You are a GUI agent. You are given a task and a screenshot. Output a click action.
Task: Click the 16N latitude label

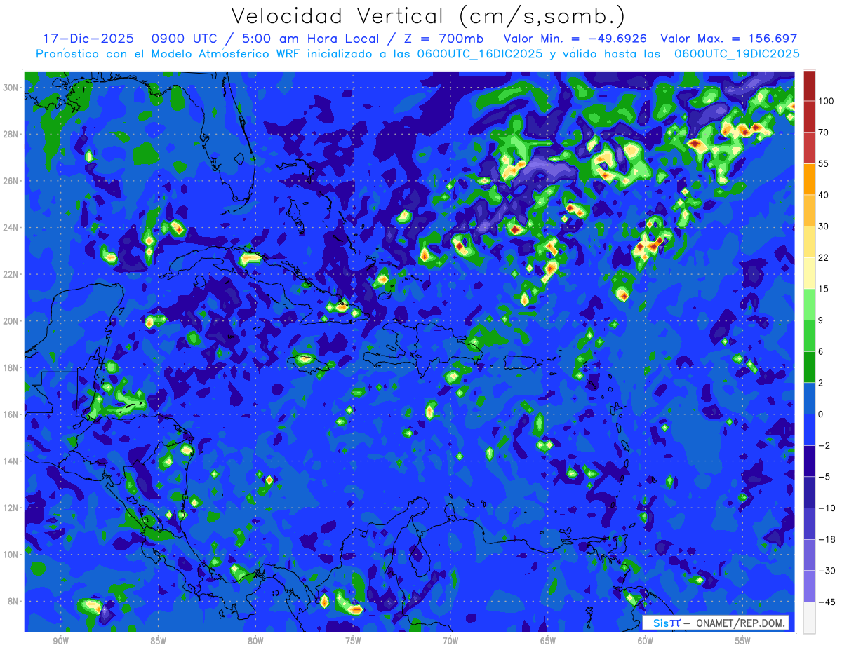[12, 414]
